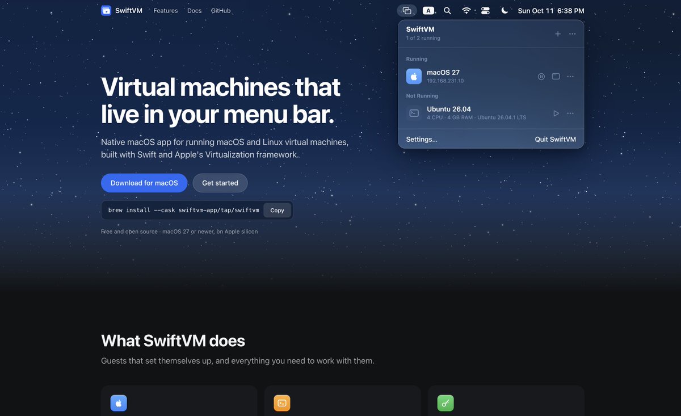Click the 'Guests that set themselves up' subtitle
Image resolution: width=681 pixels, height=416 pixels.
[x=238, y=361]
